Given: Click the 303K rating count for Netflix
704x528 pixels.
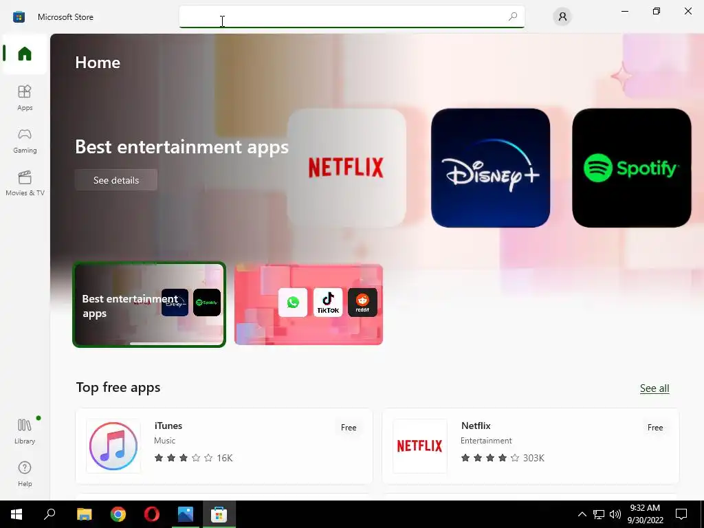Looking at the screenshot, I should [533, 458].
